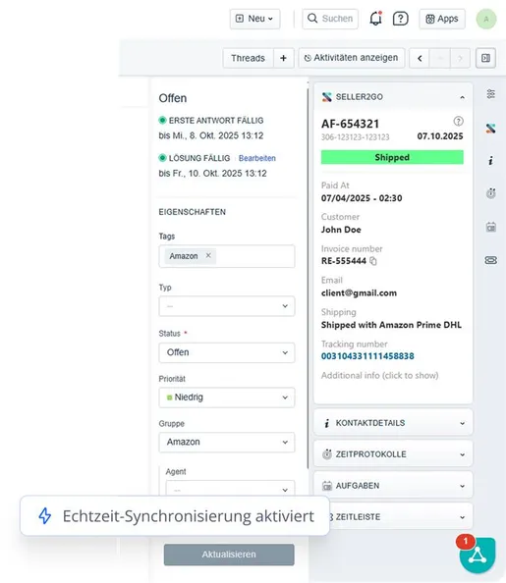Click the date 07.10.2025 in widget

(x=440, y=136)
